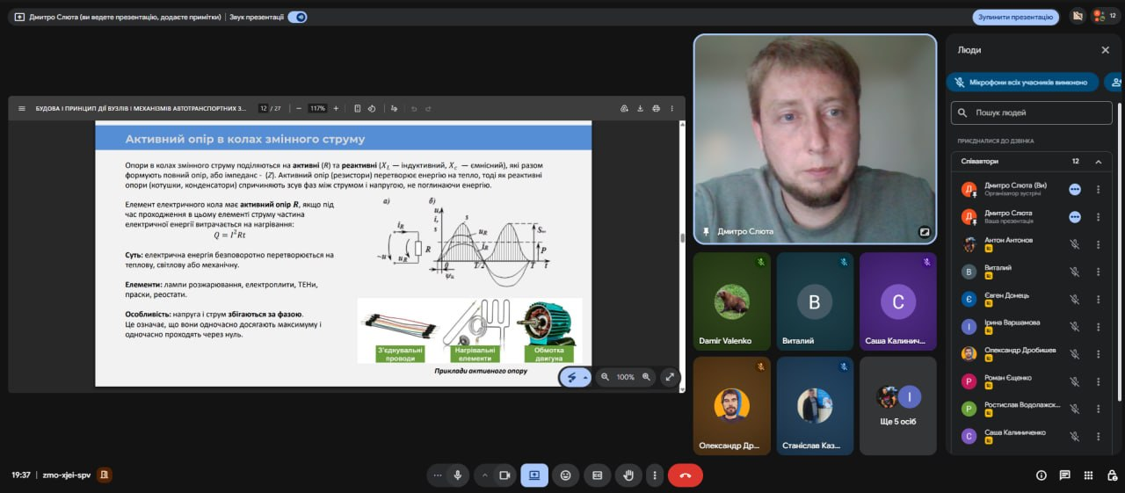Toggle the microphone button in the call bar

pyautogui.click(x=457, y=475)
